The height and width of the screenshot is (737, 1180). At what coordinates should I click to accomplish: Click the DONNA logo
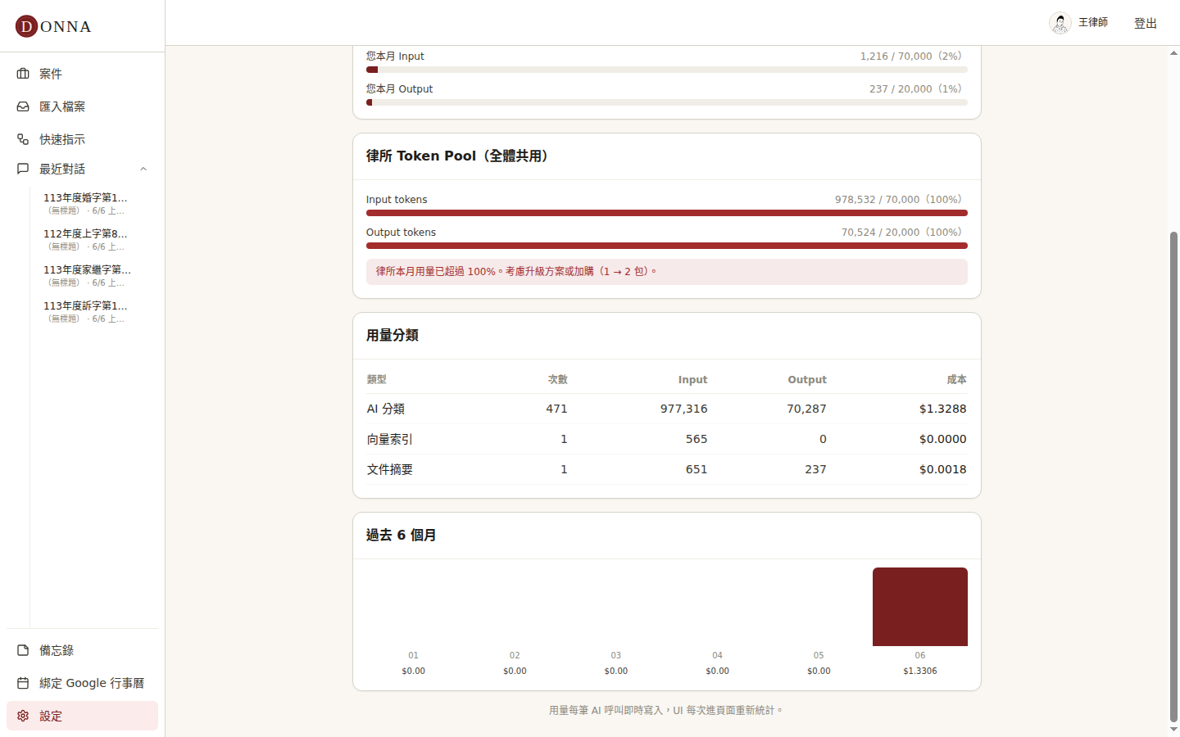53,26
